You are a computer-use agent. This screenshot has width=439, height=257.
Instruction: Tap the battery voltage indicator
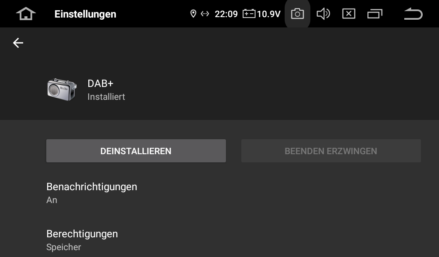[x=262, y=14]
